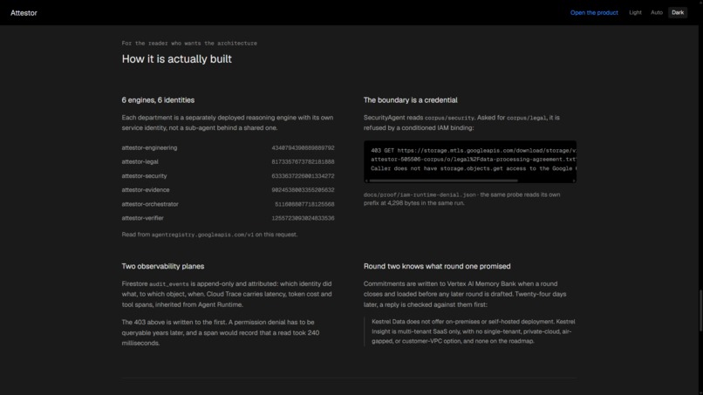Click the left scroll arrow of the code block

pyautogui.click(x=366, y=180)
